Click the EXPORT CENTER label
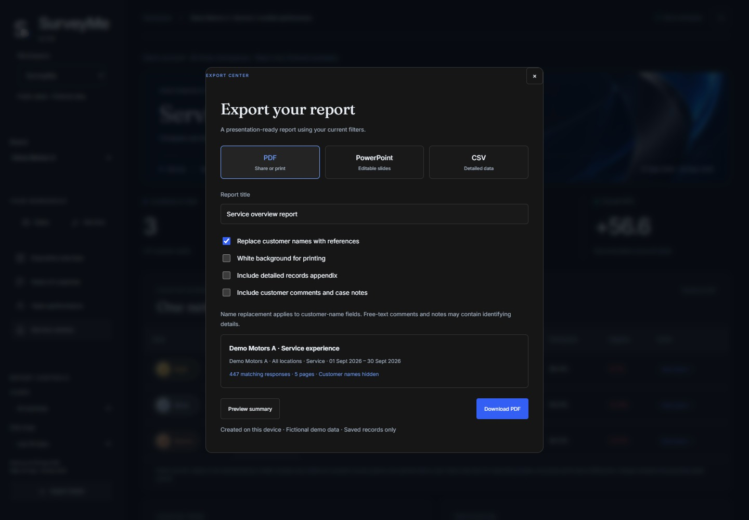 227,75
